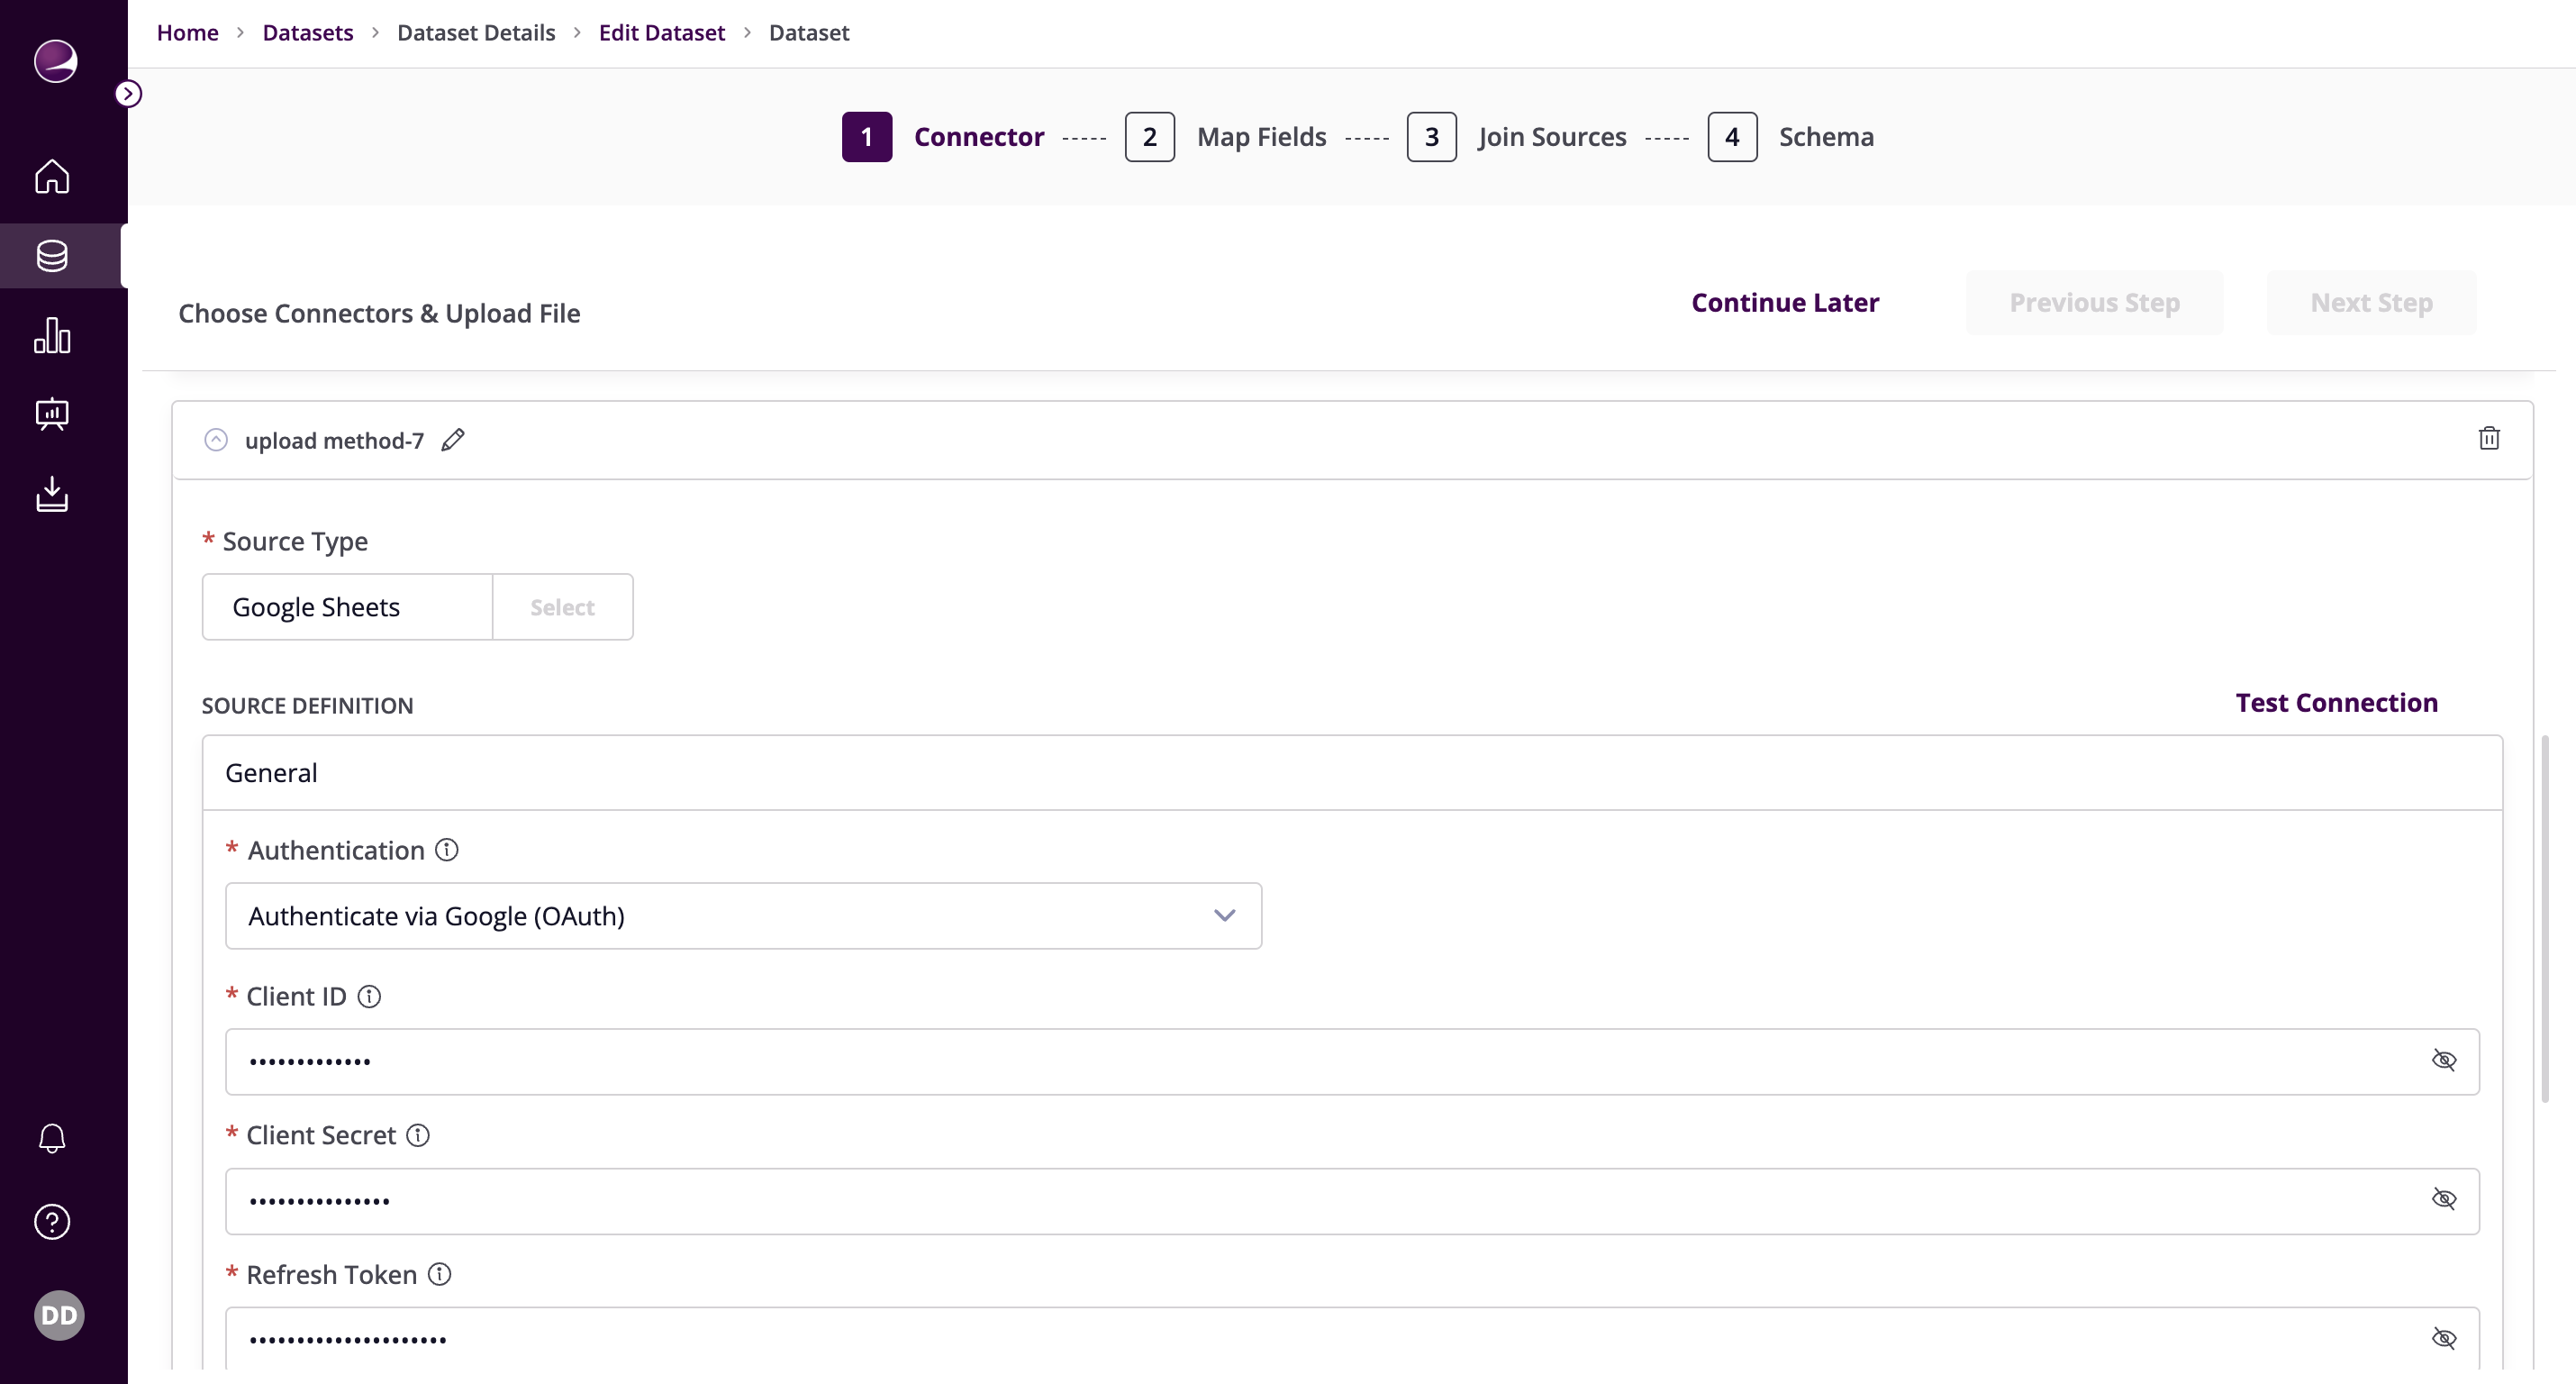Delete upload method-7 with trash icon
The width and height of the screenshot is (2576, 1384).
point(2489,438)
